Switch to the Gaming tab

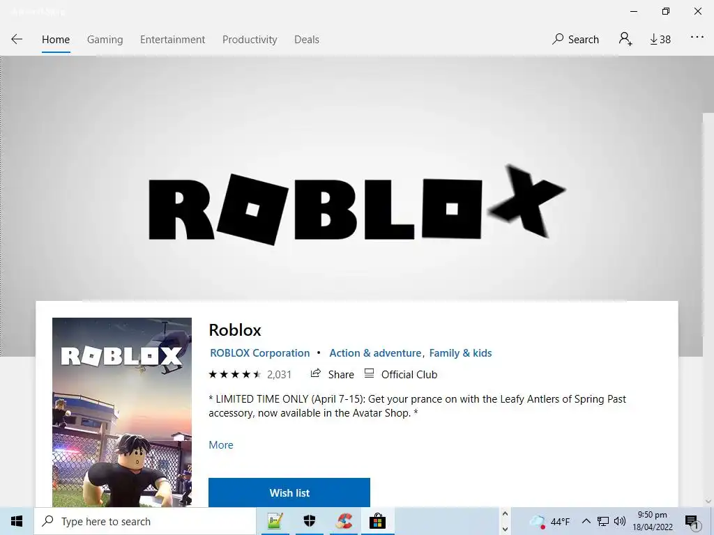(105, 40)
